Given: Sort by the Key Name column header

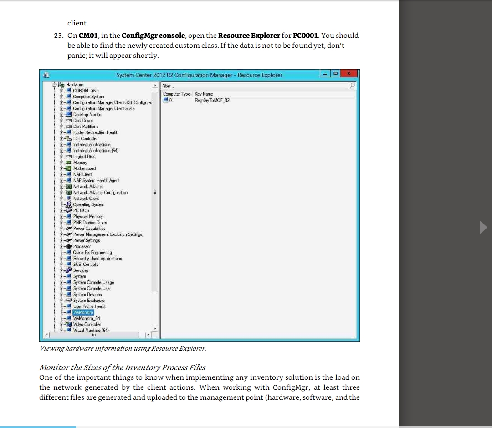Looking at the screenshot, I should [x=204, y=94].
